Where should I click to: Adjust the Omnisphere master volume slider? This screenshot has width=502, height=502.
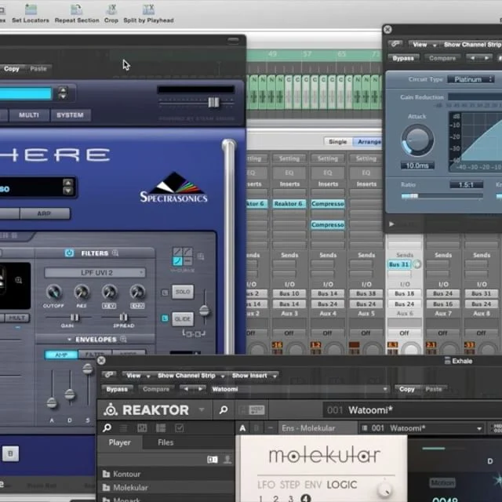click(213, 103)
